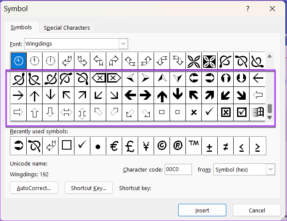
Task: Select the plain check mark symbol in grid
Action: point(210,112)
